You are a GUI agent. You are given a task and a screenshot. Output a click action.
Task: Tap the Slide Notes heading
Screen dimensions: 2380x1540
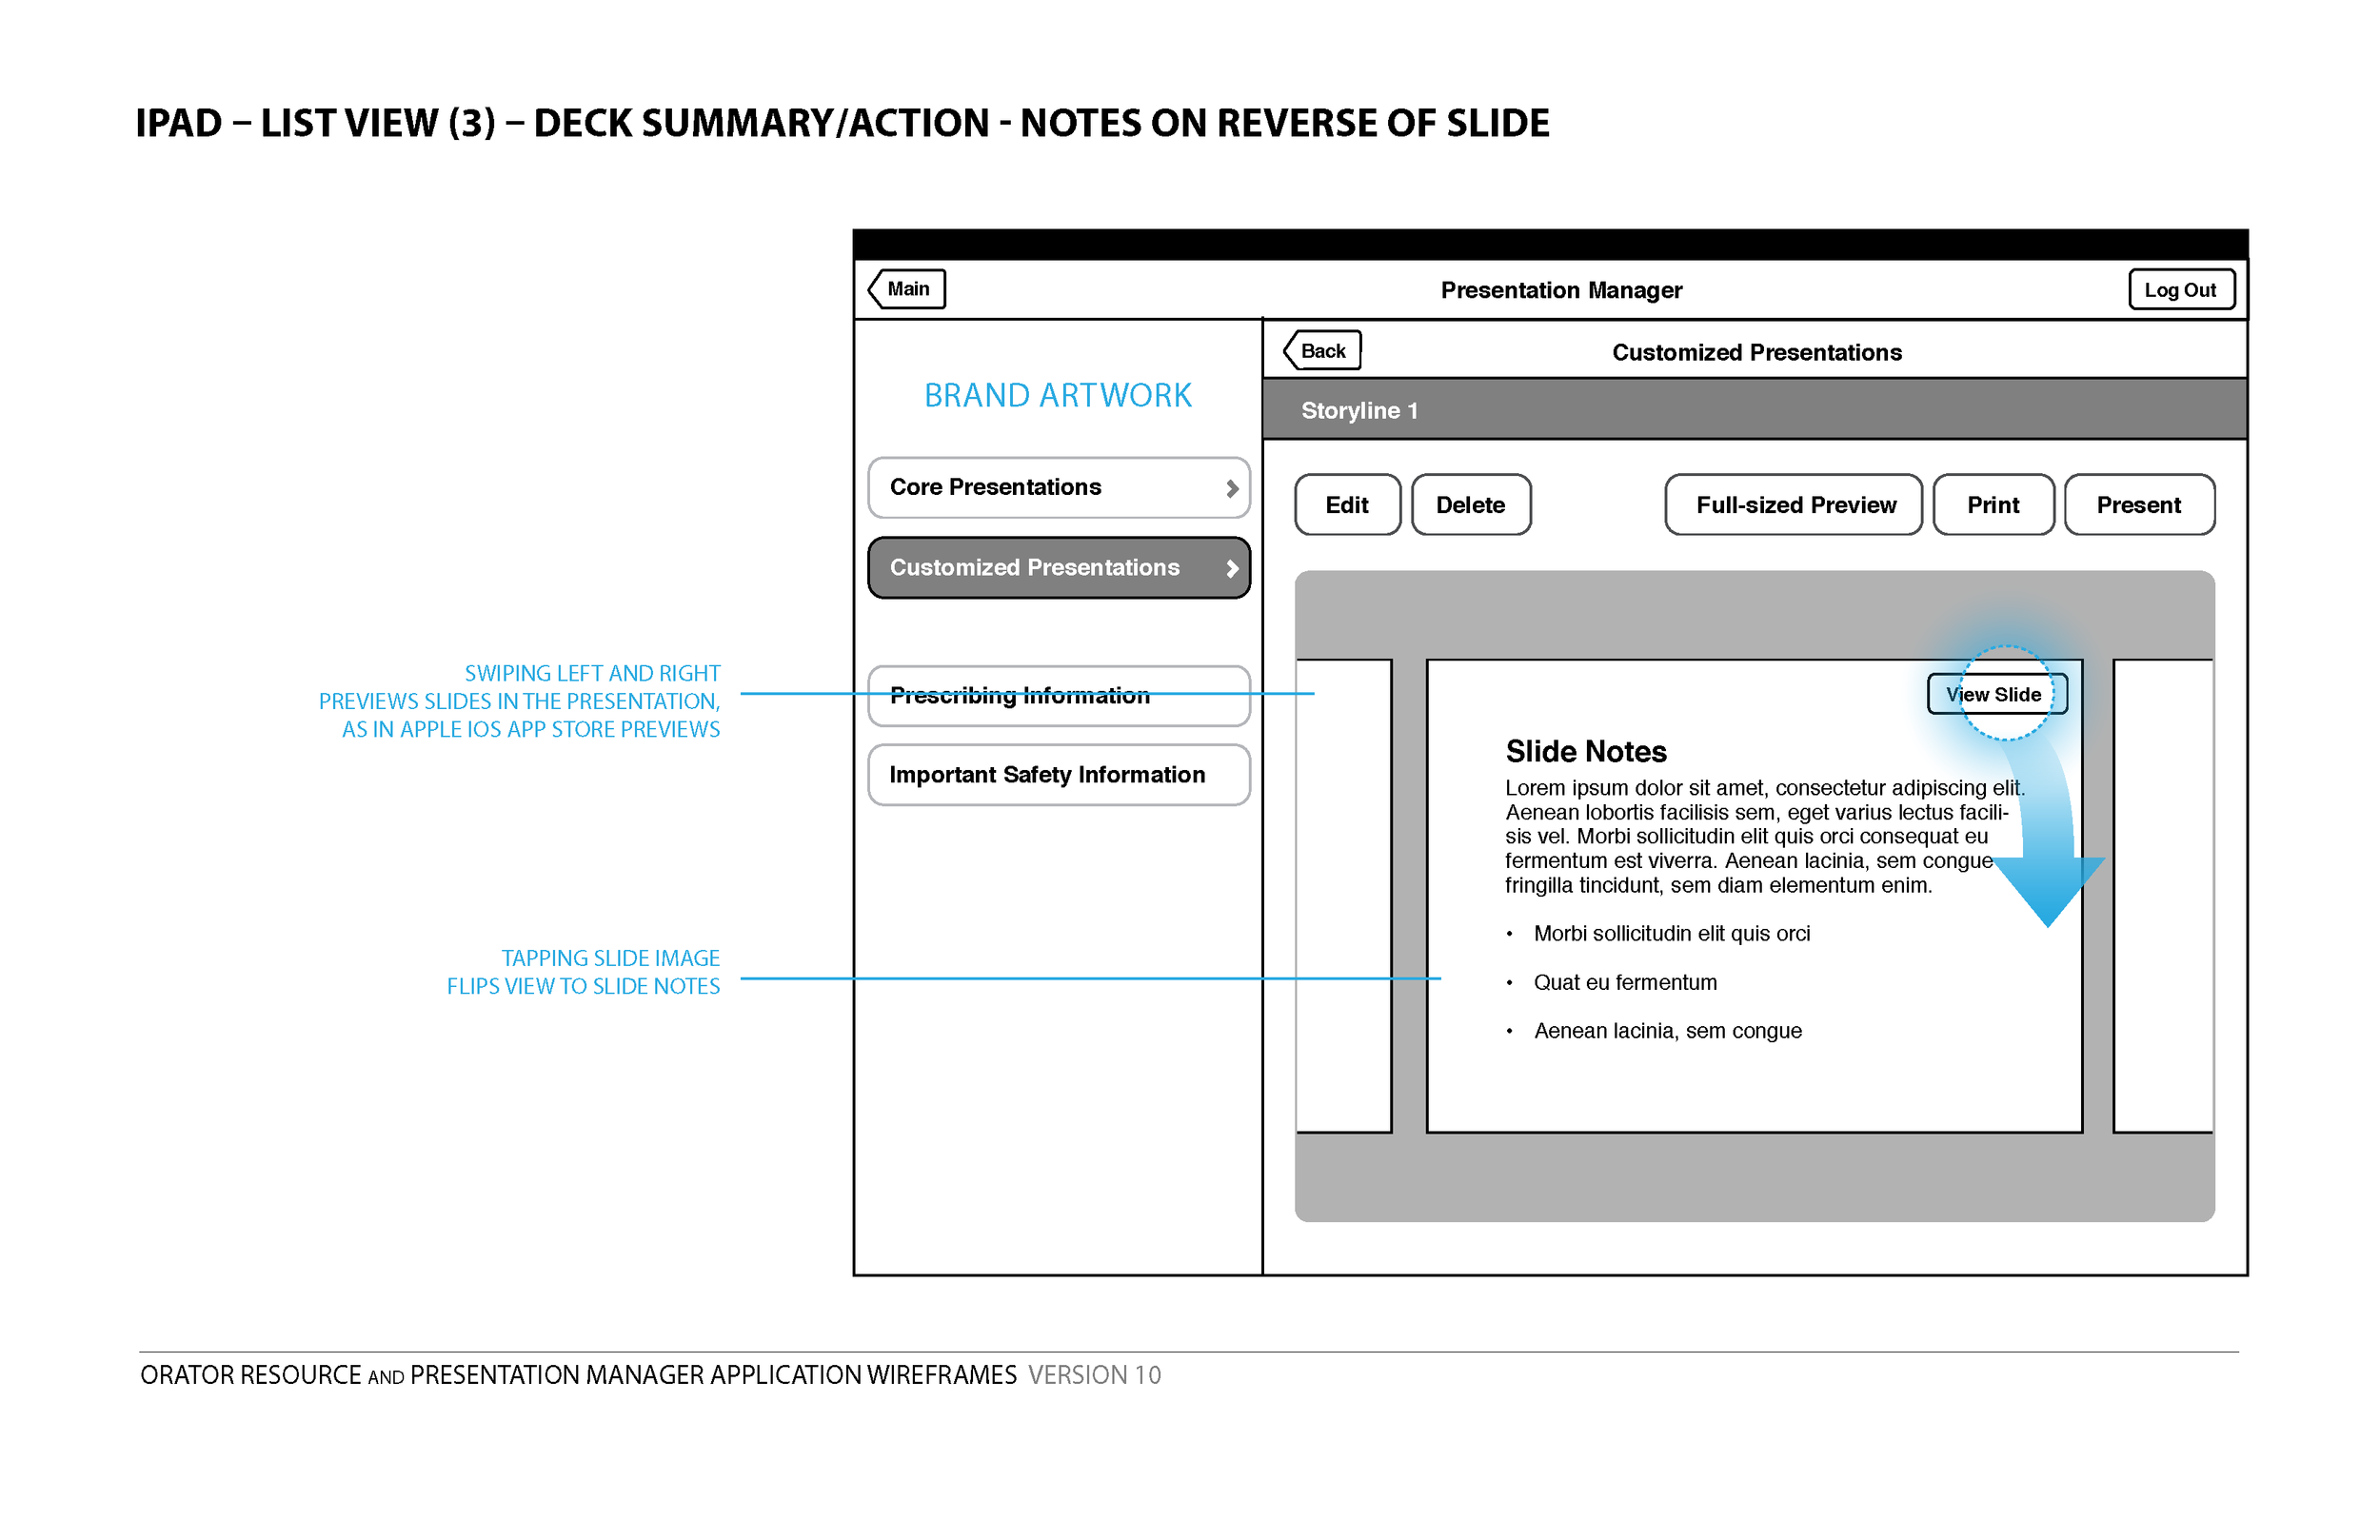[1586, 752]
